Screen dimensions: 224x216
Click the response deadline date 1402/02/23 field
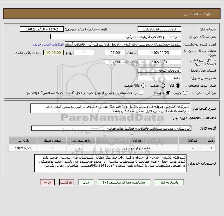tap(159, 53)
